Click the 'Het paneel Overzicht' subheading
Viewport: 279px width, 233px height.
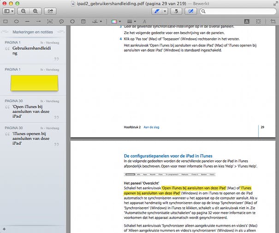tap(142, 183)
